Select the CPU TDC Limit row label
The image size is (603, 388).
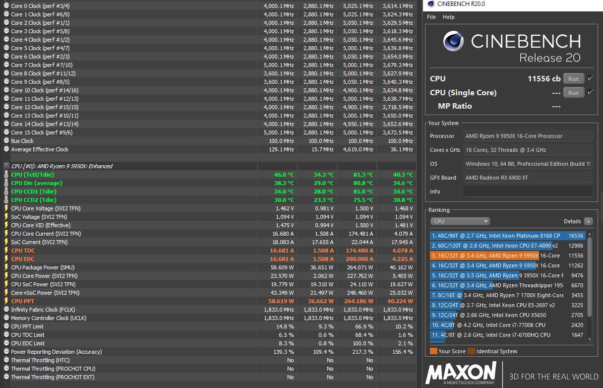28,335
